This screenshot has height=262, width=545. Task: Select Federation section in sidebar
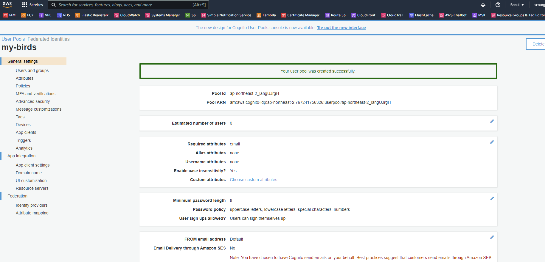point(17,196)
